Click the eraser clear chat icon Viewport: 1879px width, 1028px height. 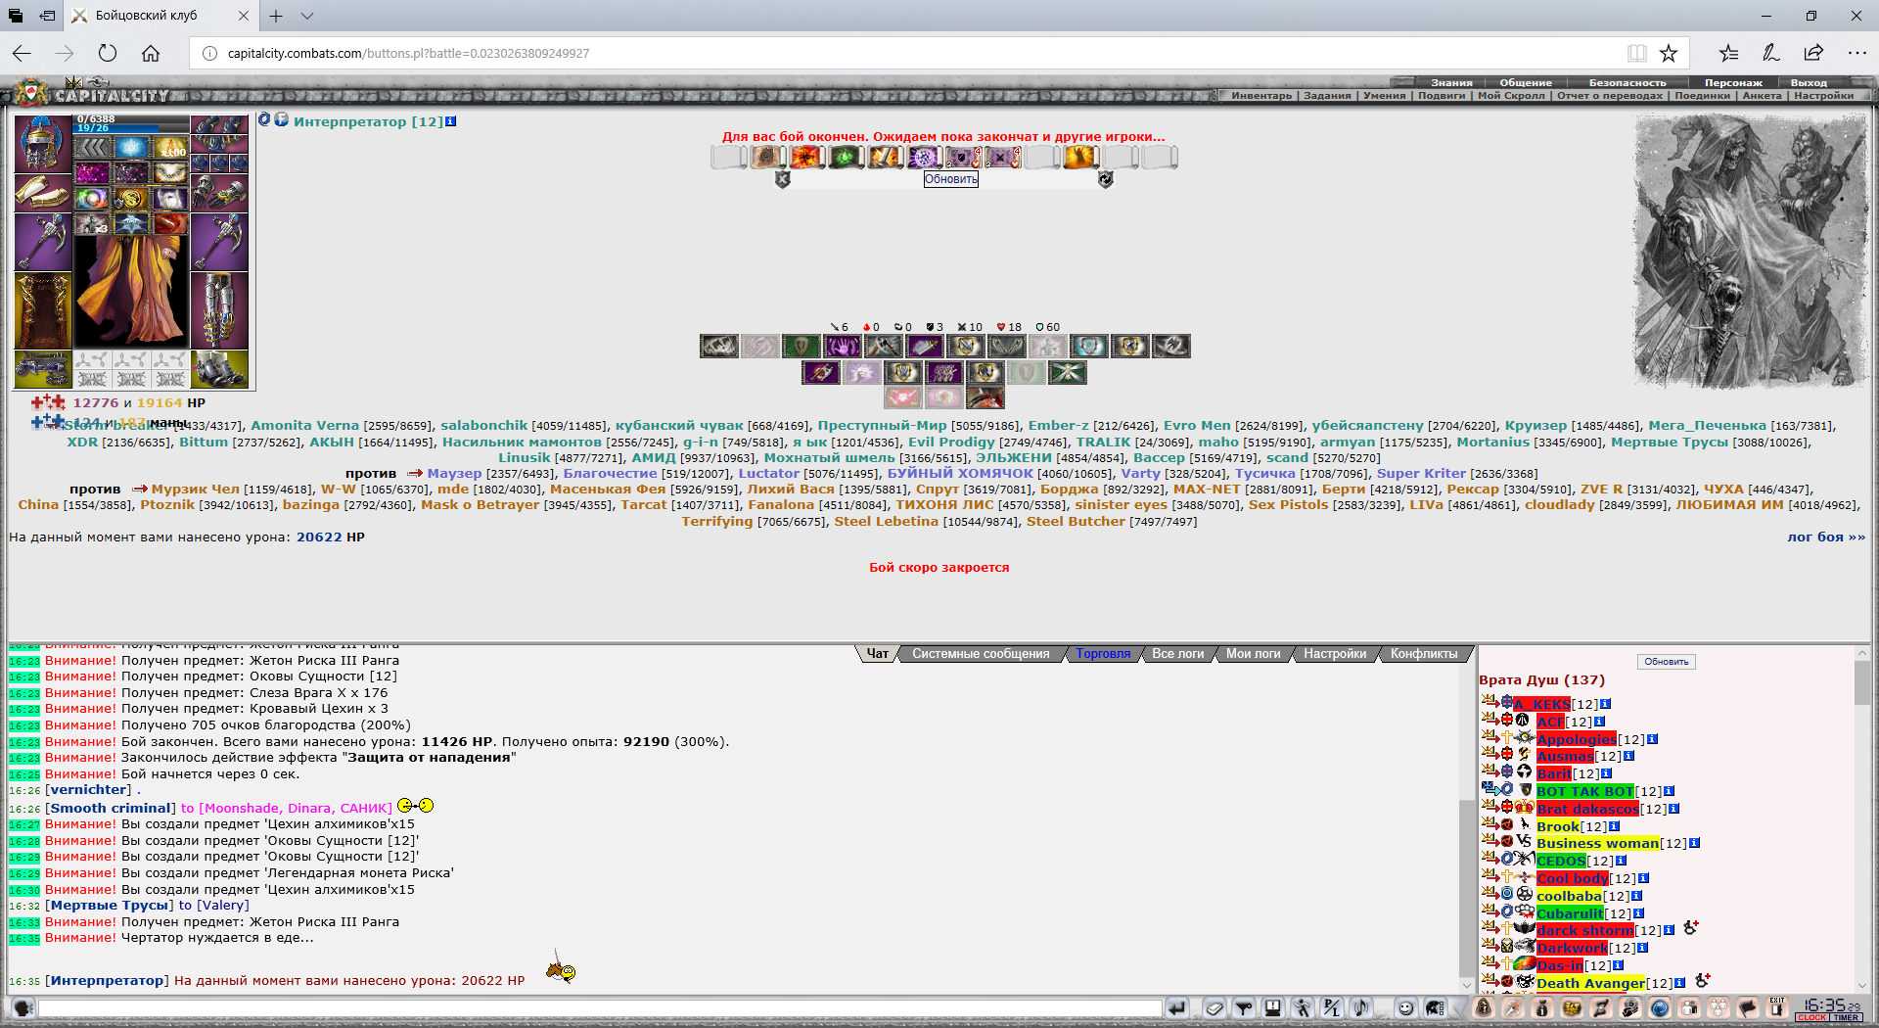click(1214, 1008)
